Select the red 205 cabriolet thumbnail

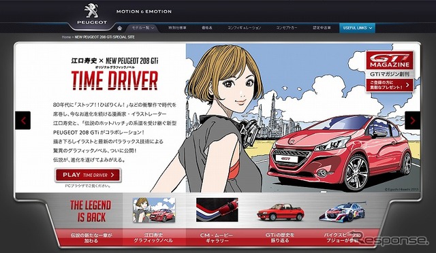pos(280,212)
